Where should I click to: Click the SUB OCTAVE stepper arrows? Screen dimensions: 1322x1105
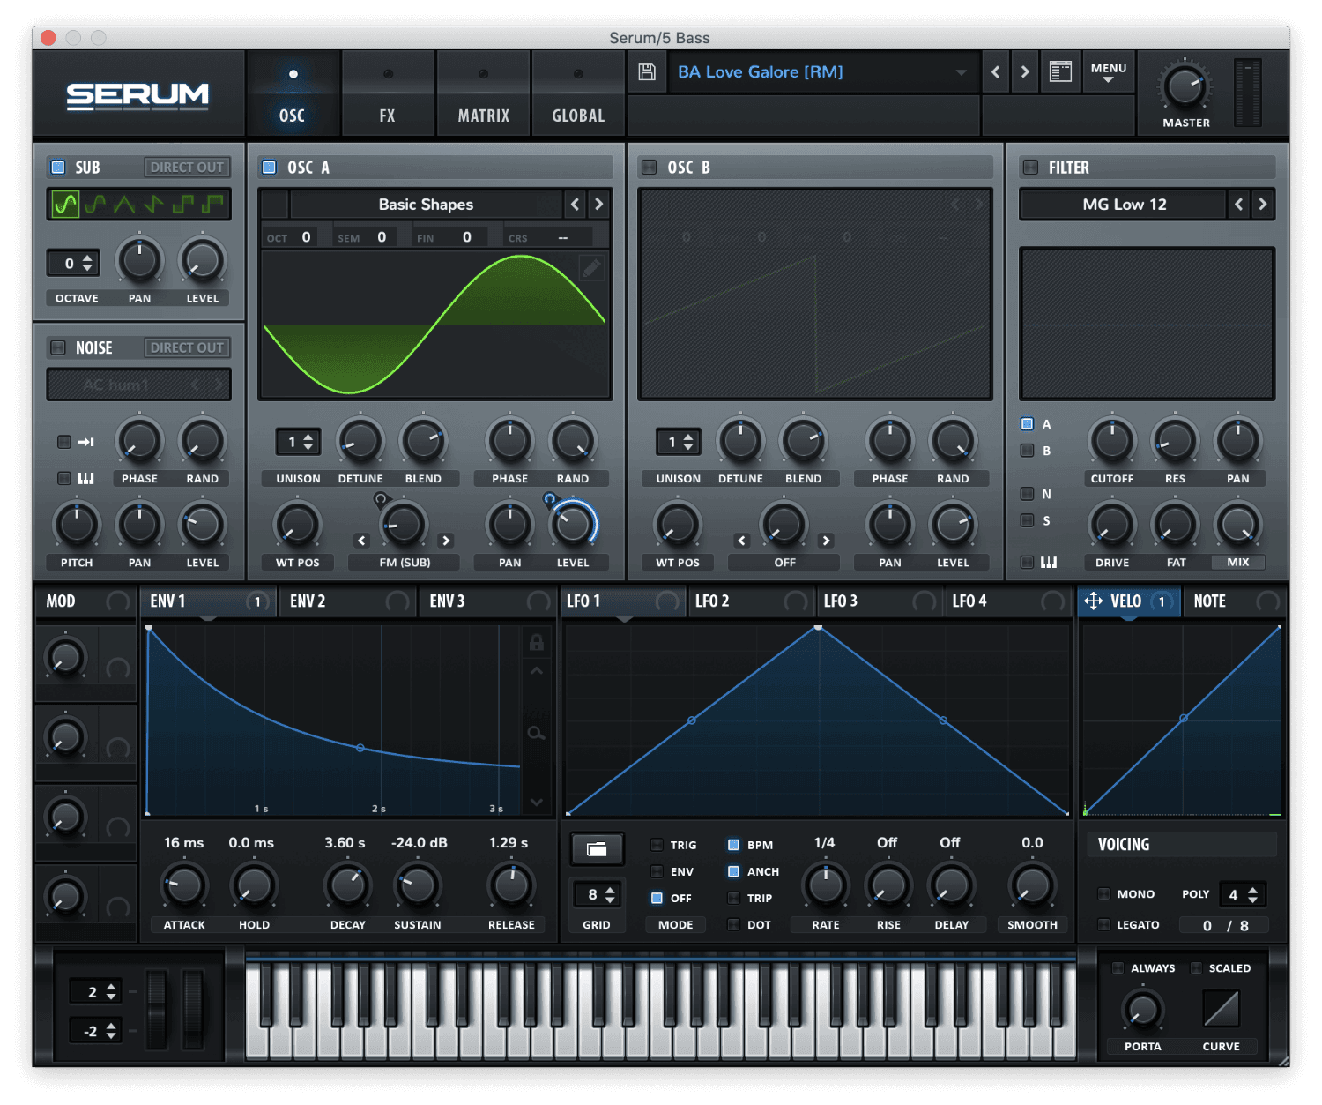[x=87, y=263]
